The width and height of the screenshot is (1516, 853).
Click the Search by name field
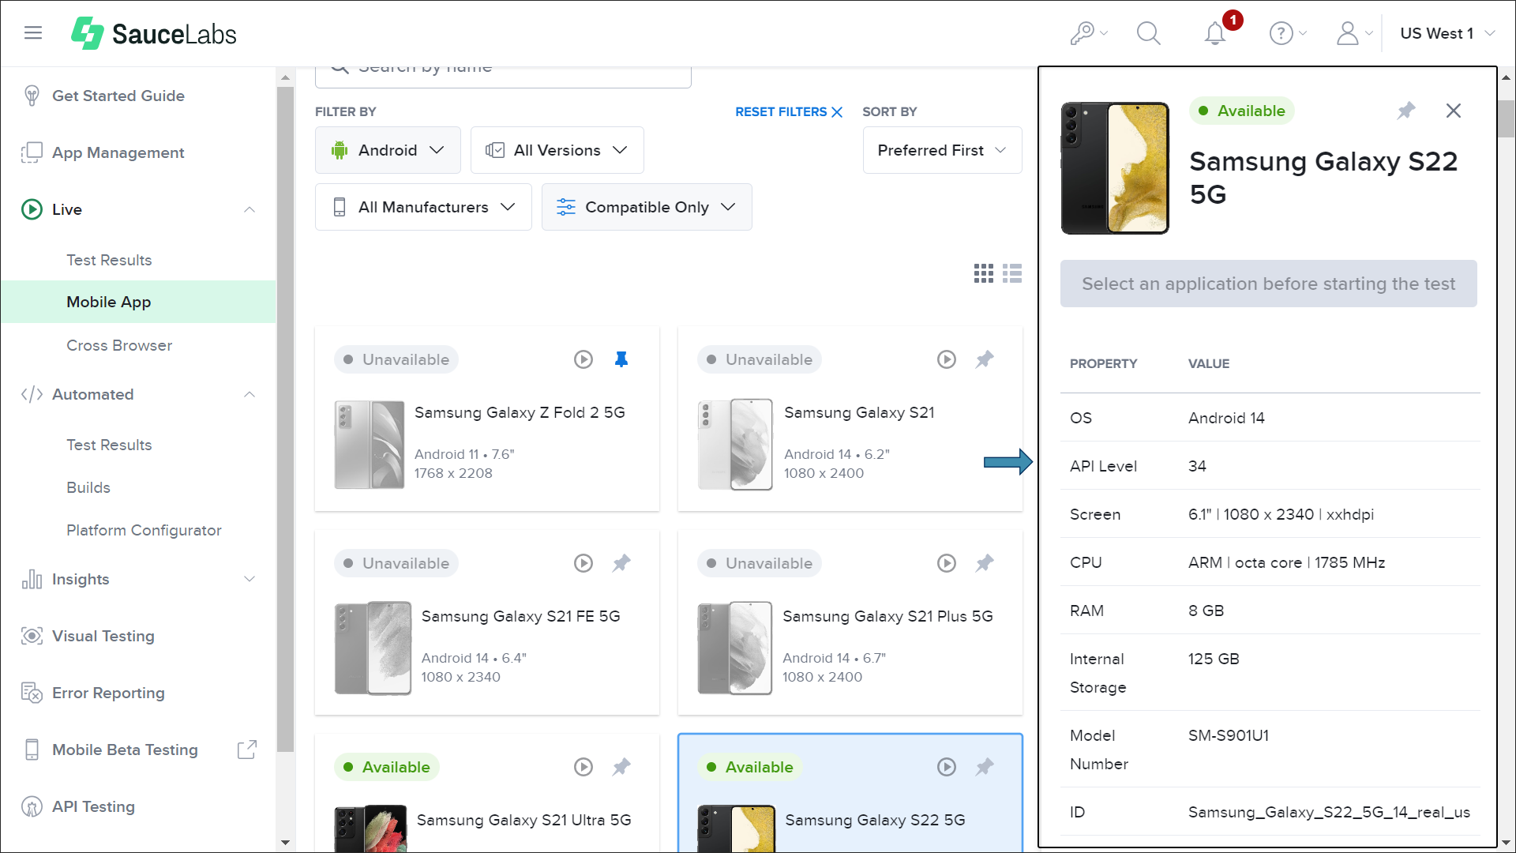[x=503, y=76]
